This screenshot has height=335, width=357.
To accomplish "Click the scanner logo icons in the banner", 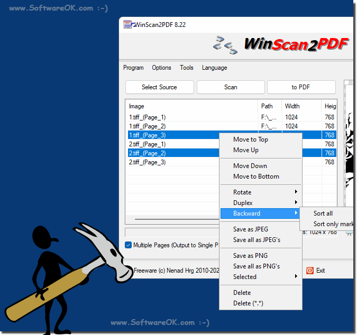I will coord(225,45).
